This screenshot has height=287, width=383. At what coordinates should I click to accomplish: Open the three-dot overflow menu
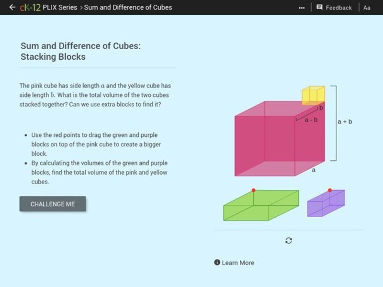(302, 7)
